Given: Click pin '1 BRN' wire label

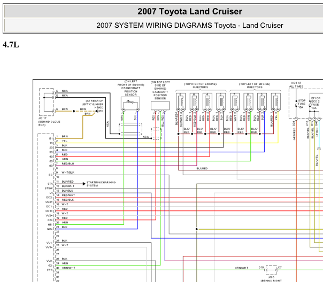Looking at the screenshot, I should pyautogui.click(x=62, y=136).
